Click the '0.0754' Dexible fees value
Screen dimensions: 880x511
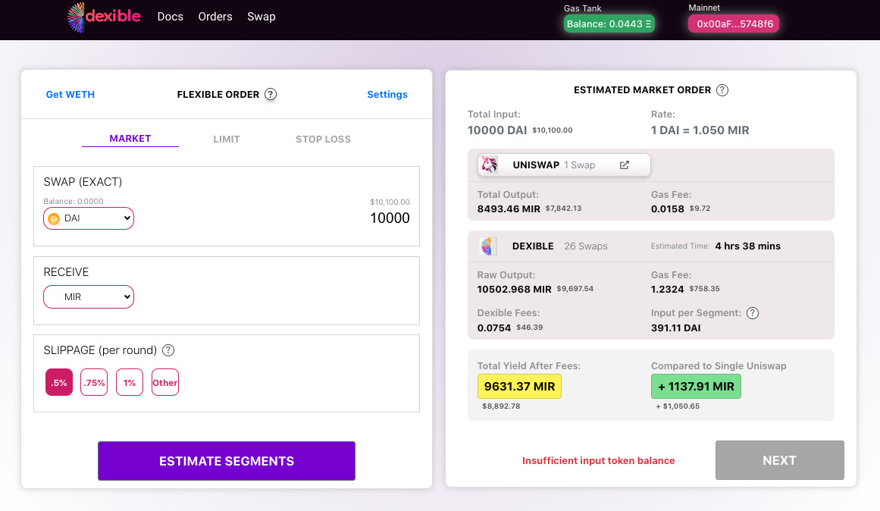click(494, 328)
